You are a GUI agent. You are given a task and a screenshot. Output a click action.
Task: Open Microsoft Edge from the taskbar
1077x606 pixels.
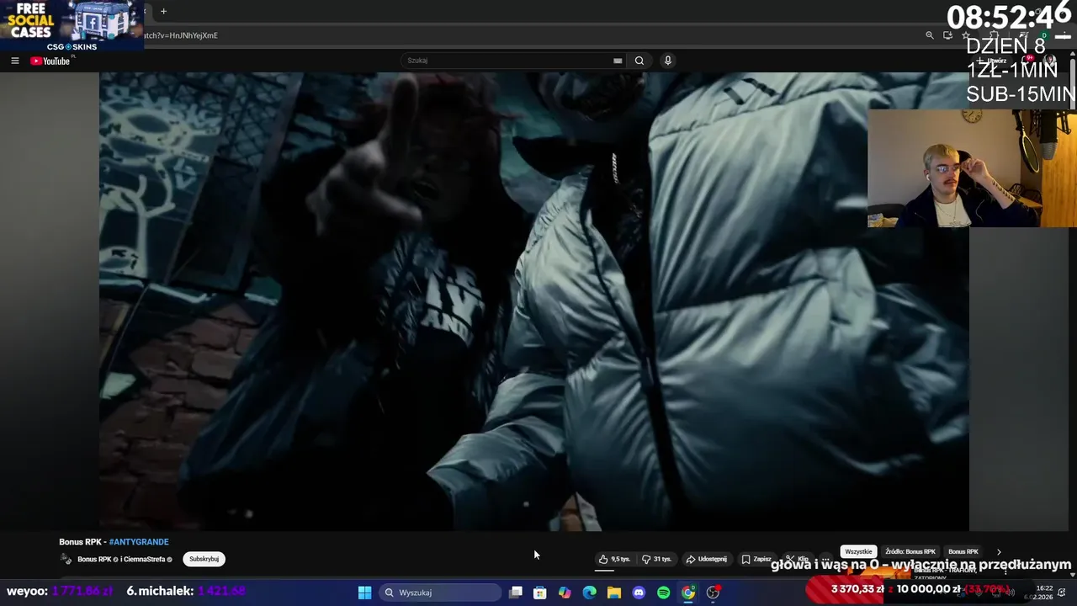[589, 593]
